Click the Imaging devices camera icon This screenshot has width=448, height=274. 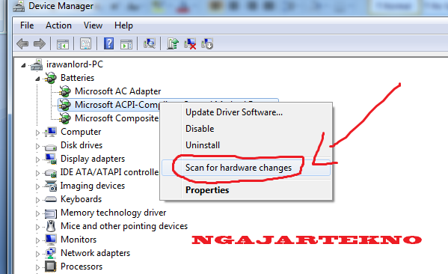pos(51,186)
